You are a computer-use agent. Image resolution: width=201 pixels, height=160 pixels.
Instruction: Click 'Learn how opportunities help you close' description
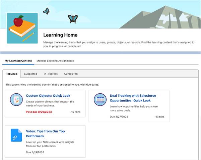coord(134,108)
